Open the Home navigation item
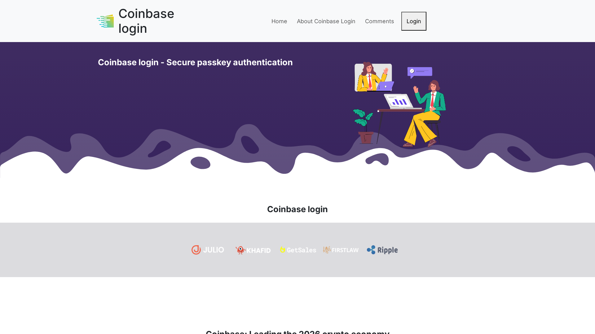This screenshot has width=595, height=334. (279, 21)
